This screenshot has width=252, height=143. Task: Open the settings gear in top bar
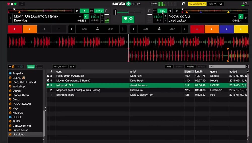coord(221,4)
